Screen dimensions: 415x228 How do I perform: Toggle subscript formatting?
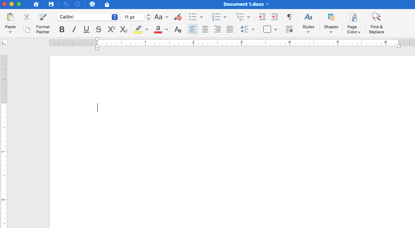(x=124, y=29)
